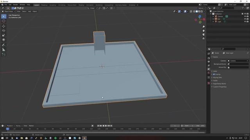
Task: Click the viewport pan hand icon
Action: coord(204,31)
